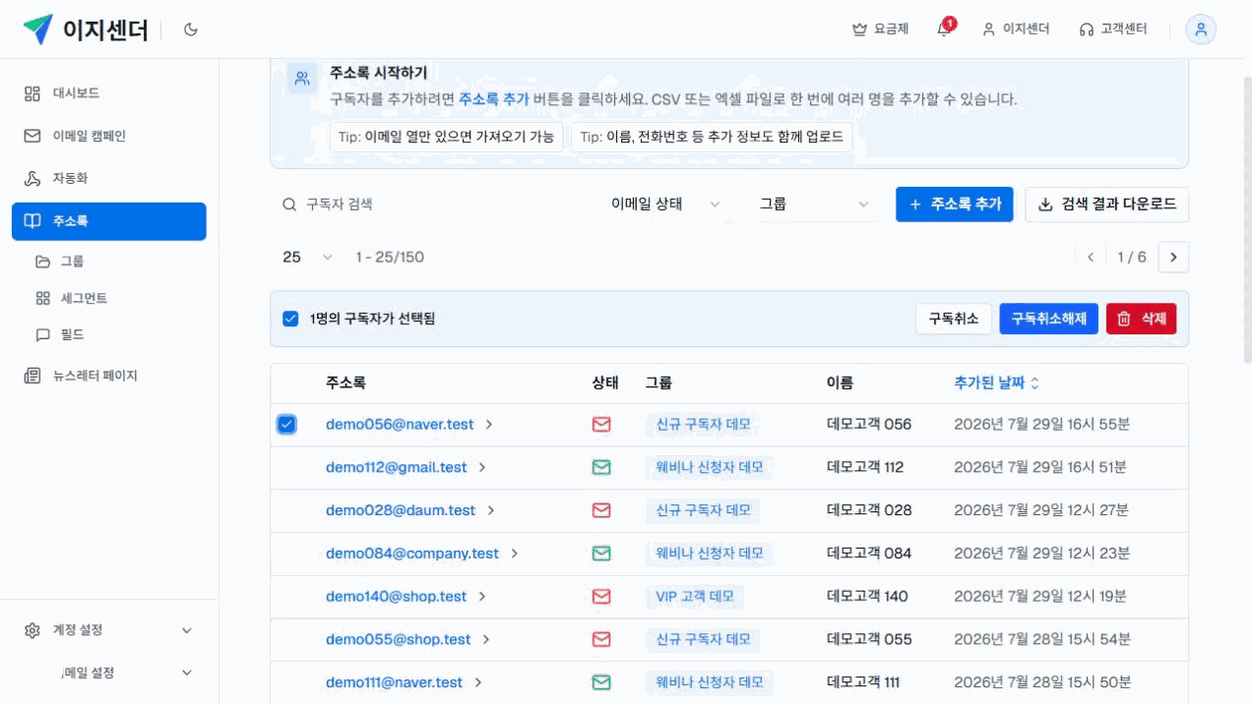Click red mail status icon for demo028
The height and width of the screenshot is (704, 1252).
click(x=601, y=510)
